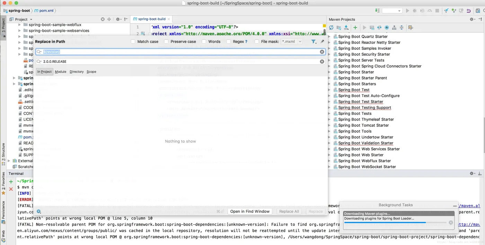485x245 pixels.
Task: Update project from VCS arrow icon
Action: [x=447, y=11]
